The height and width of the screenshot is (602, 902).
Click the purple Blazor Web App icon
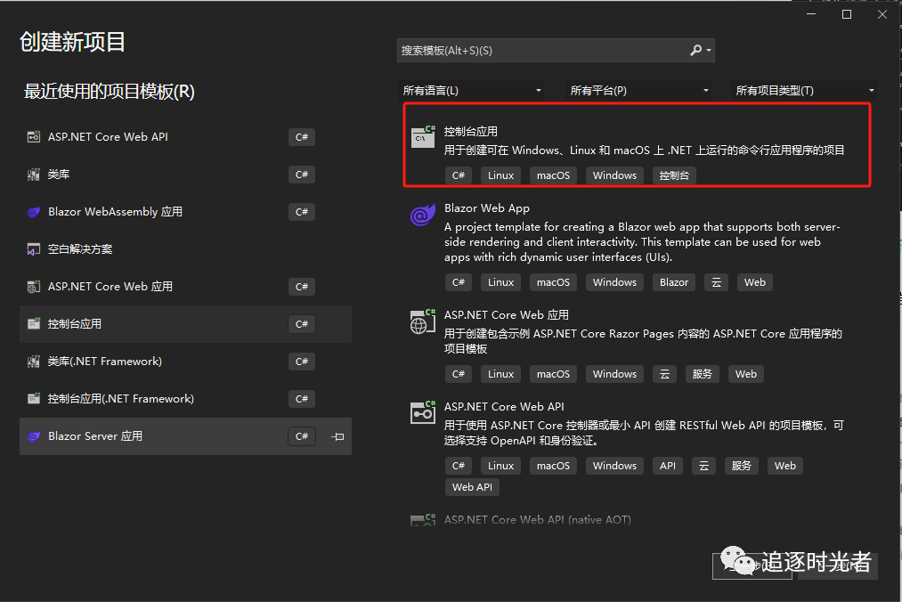click(x=423, y=215)
